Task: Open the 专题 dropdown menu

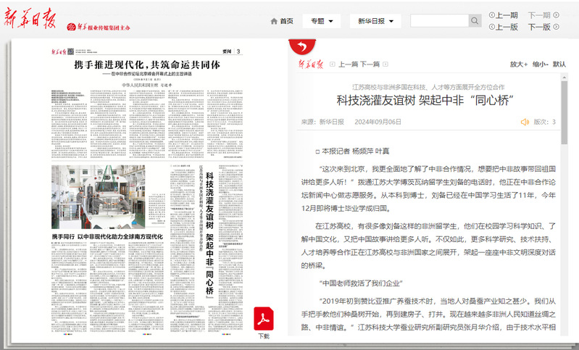Action: click(x=321, y=21)
